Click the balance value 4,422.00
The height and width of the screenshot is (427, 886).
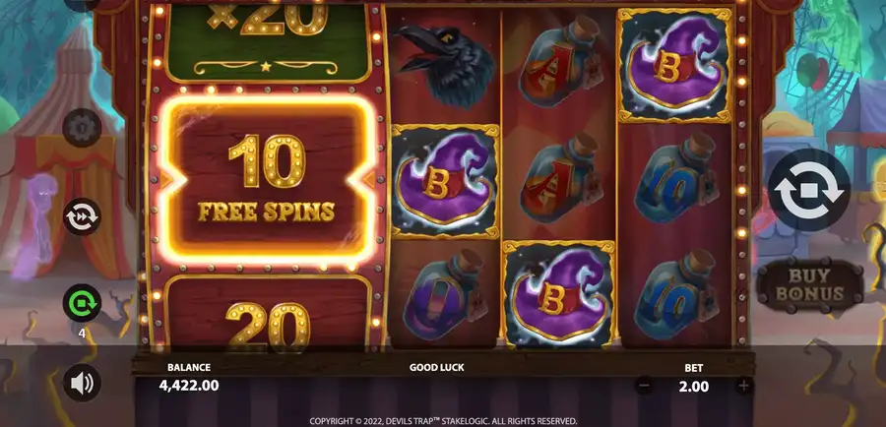pyautogui.click(x=189, y=386)
